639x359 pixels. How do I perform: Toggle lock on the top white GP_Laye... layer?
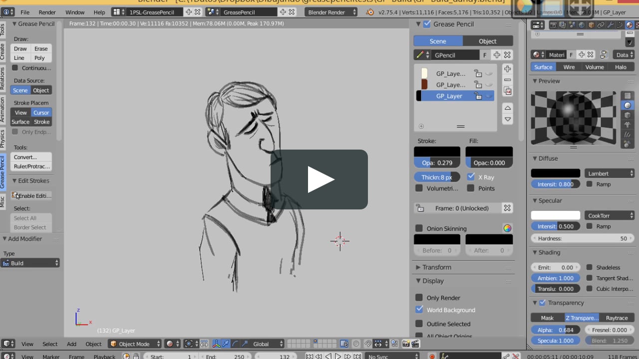pyautogui.click(x=478, y=73)
